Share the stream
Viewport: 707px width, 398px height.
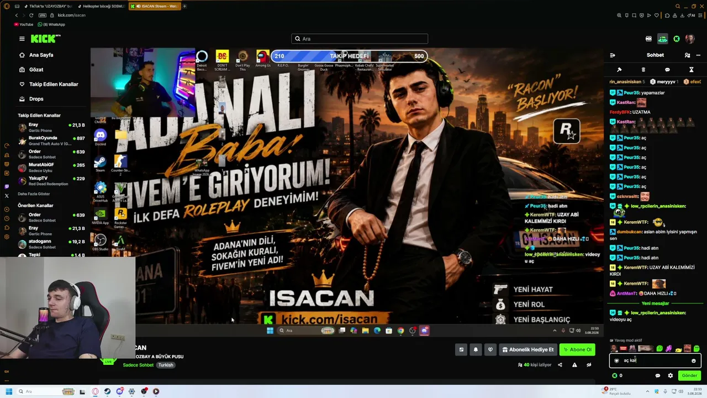[560, 365]
